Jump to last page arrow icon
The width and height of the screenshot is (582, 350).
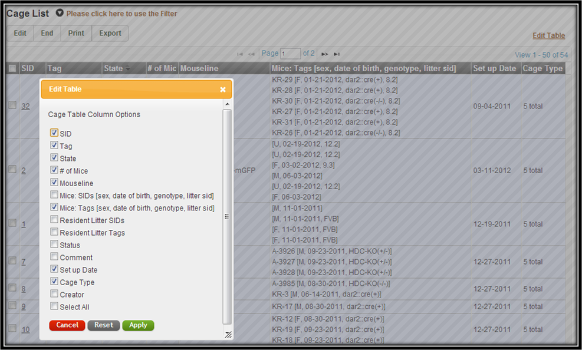click(337, 54)
